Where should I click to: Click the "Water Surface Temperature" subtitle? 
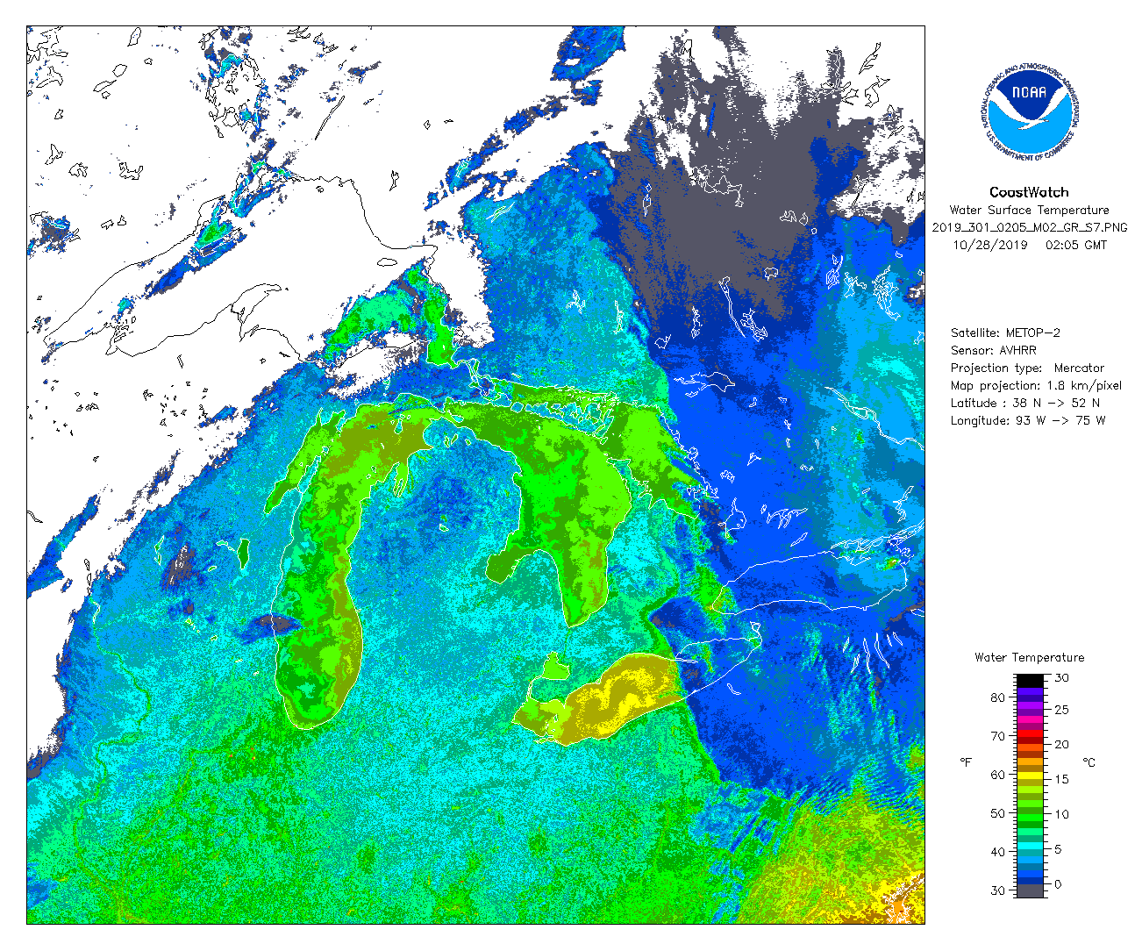1029,210
